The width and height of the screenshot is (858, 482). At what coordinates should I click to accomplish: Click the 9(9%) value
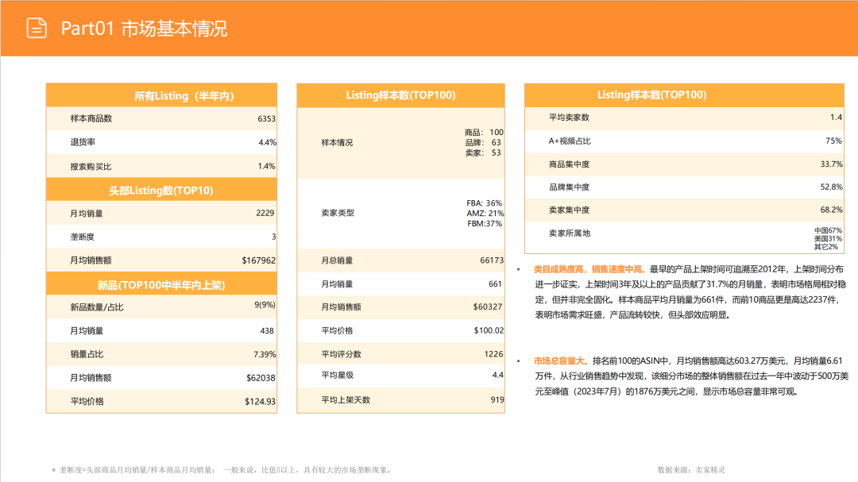point(265,305)
